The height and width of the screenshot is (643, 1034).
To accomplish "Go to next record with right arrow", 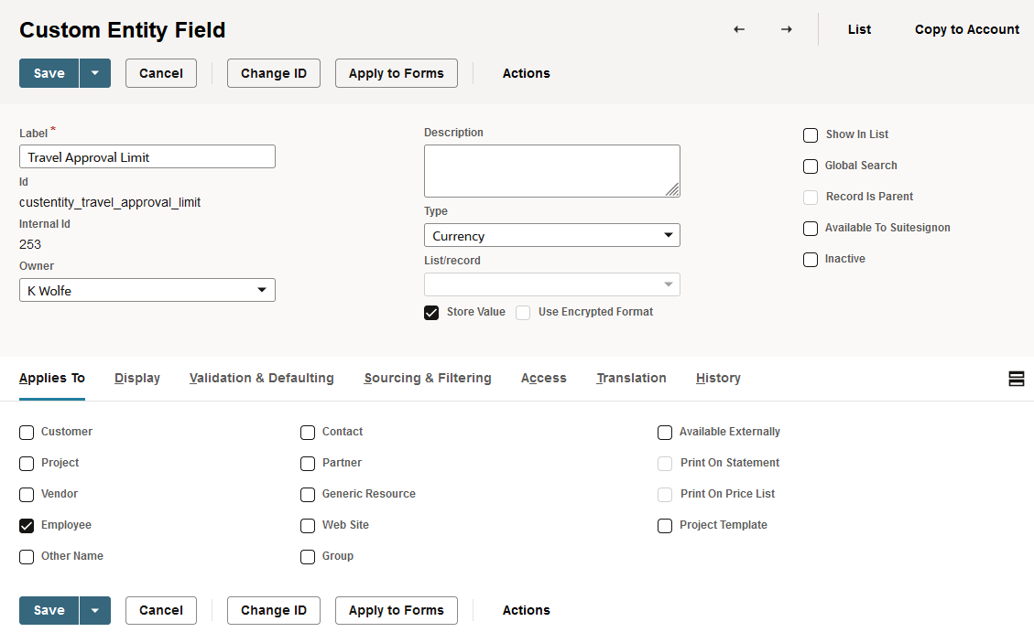I will (x=787, y=29).
